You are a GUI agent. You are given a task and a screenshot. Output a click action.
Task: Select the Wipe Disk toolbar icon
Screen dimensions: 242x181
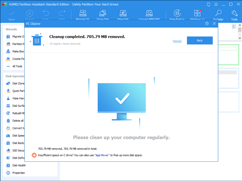coord(123,13)
